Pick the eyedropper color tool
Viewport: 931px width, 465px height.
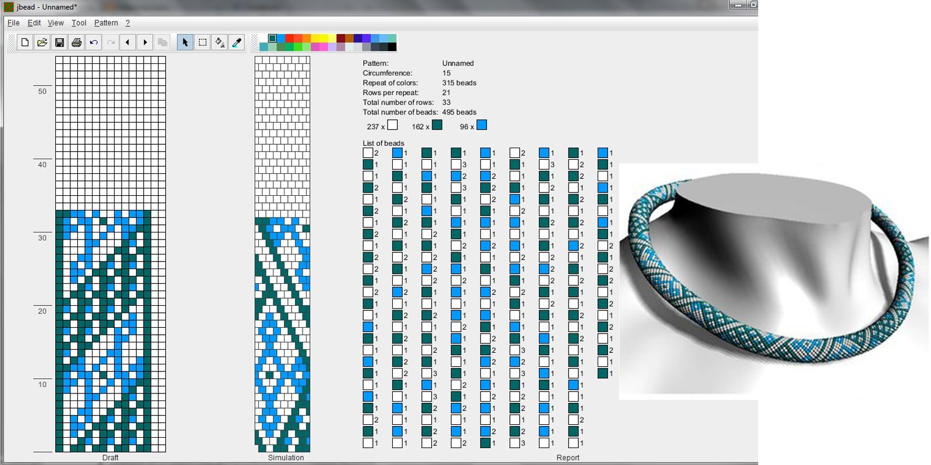click(x=237, y=42)
